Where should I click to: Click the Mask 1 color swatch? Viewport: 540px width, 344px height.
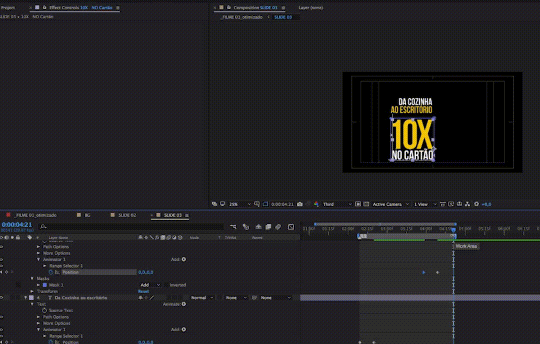pyautogui.click(x=44, y=285)
